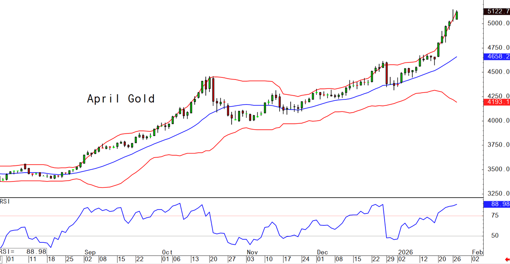This screenshot has height=264, width=510.
Task: Click the red left-pointing arrow below the price axis
Action: (x=507, y=258)
